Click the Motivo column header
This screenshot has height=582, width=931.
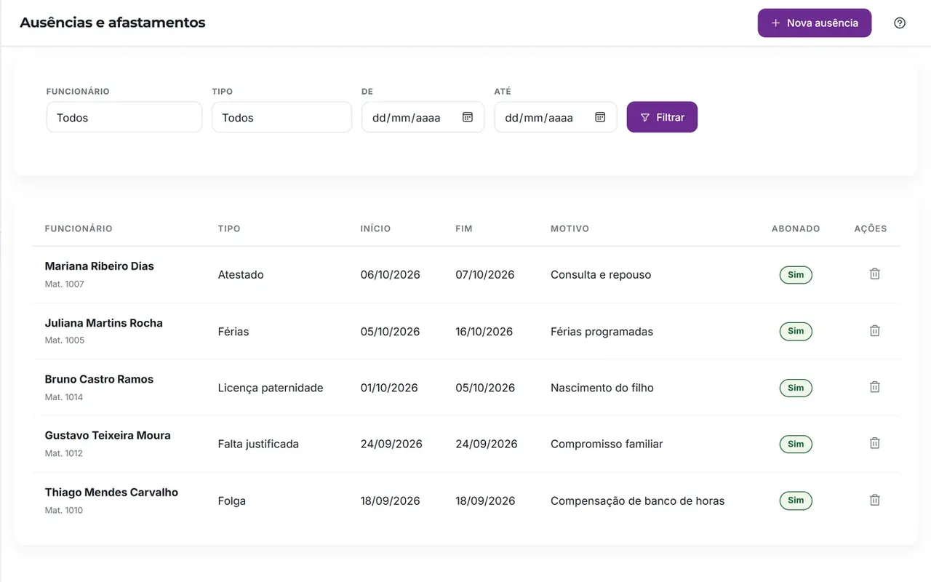pyautogui.click(x=570, y=228)
